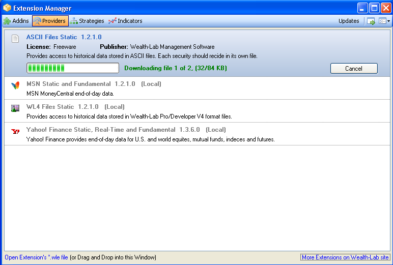This screenshot has height=265, width=393.
Task: Click the ASCII Files Static document icon
Action: click(15, 38)
